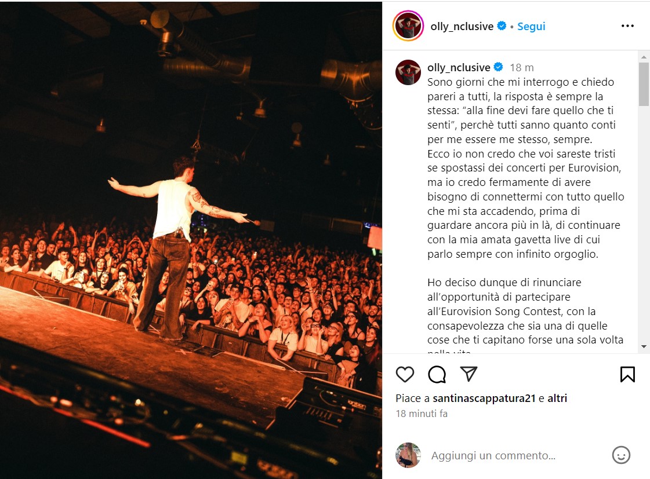Click the caption scrollbar thumb
This screenshot has width=650, height=479.
pos(644,84)
